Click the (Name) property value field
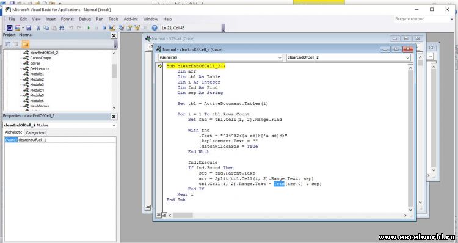Screen dimensions: 458x243 pyautogui.click(x=67, y=140)
